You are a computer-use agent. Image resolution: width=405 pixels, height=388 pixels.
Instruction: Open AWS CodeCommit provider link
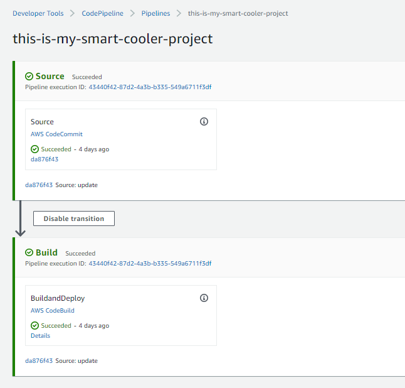(x=56, y=134)
